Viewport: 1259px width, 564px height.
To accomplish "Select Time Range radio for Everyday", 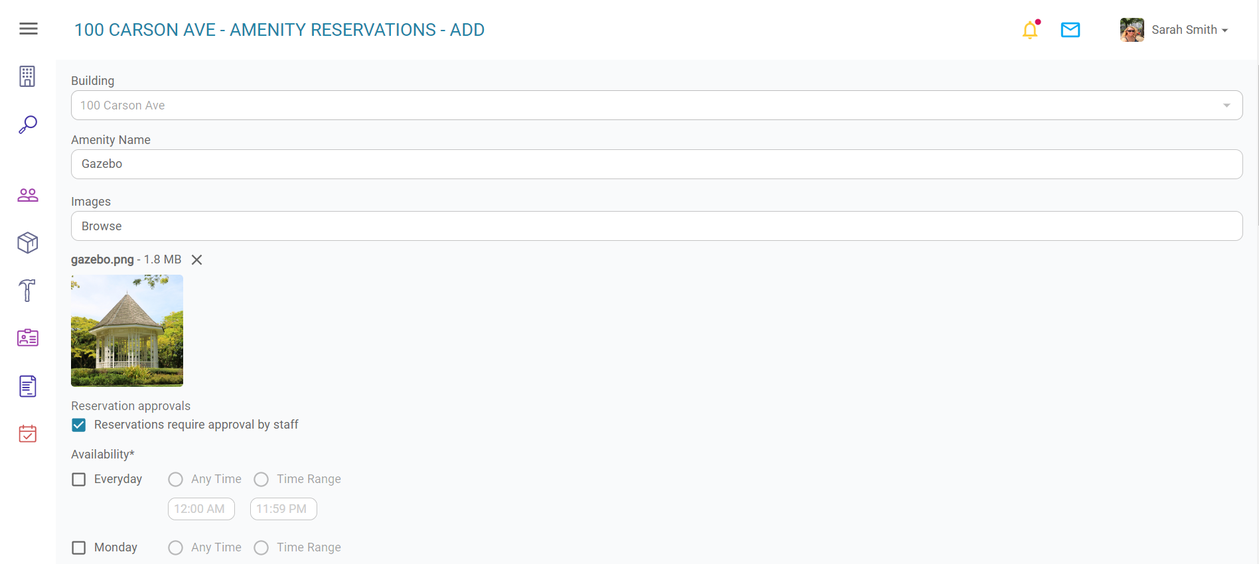I will tap(261, 480).
